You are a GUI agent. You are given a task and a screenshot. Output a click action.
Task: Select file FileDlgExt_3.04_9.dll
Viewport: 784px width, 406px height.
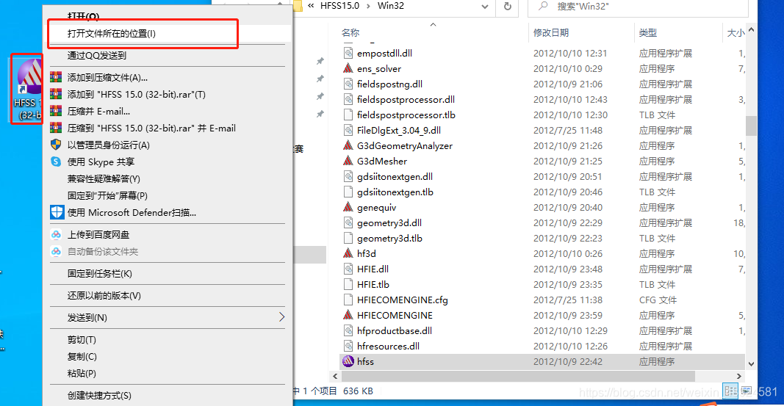[x=399, y=131]
